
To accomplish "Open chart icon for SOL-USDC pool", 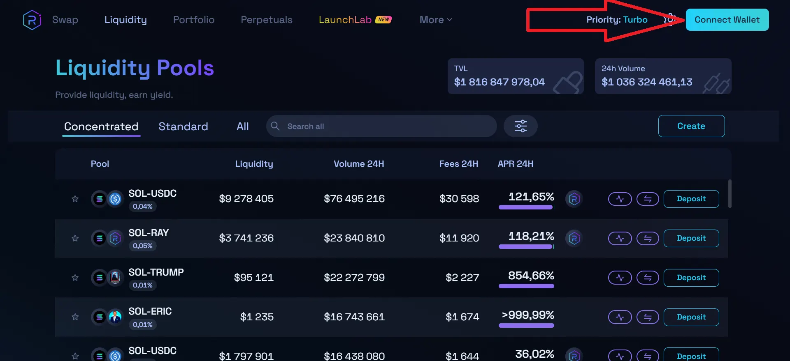I will pos(620,199).
